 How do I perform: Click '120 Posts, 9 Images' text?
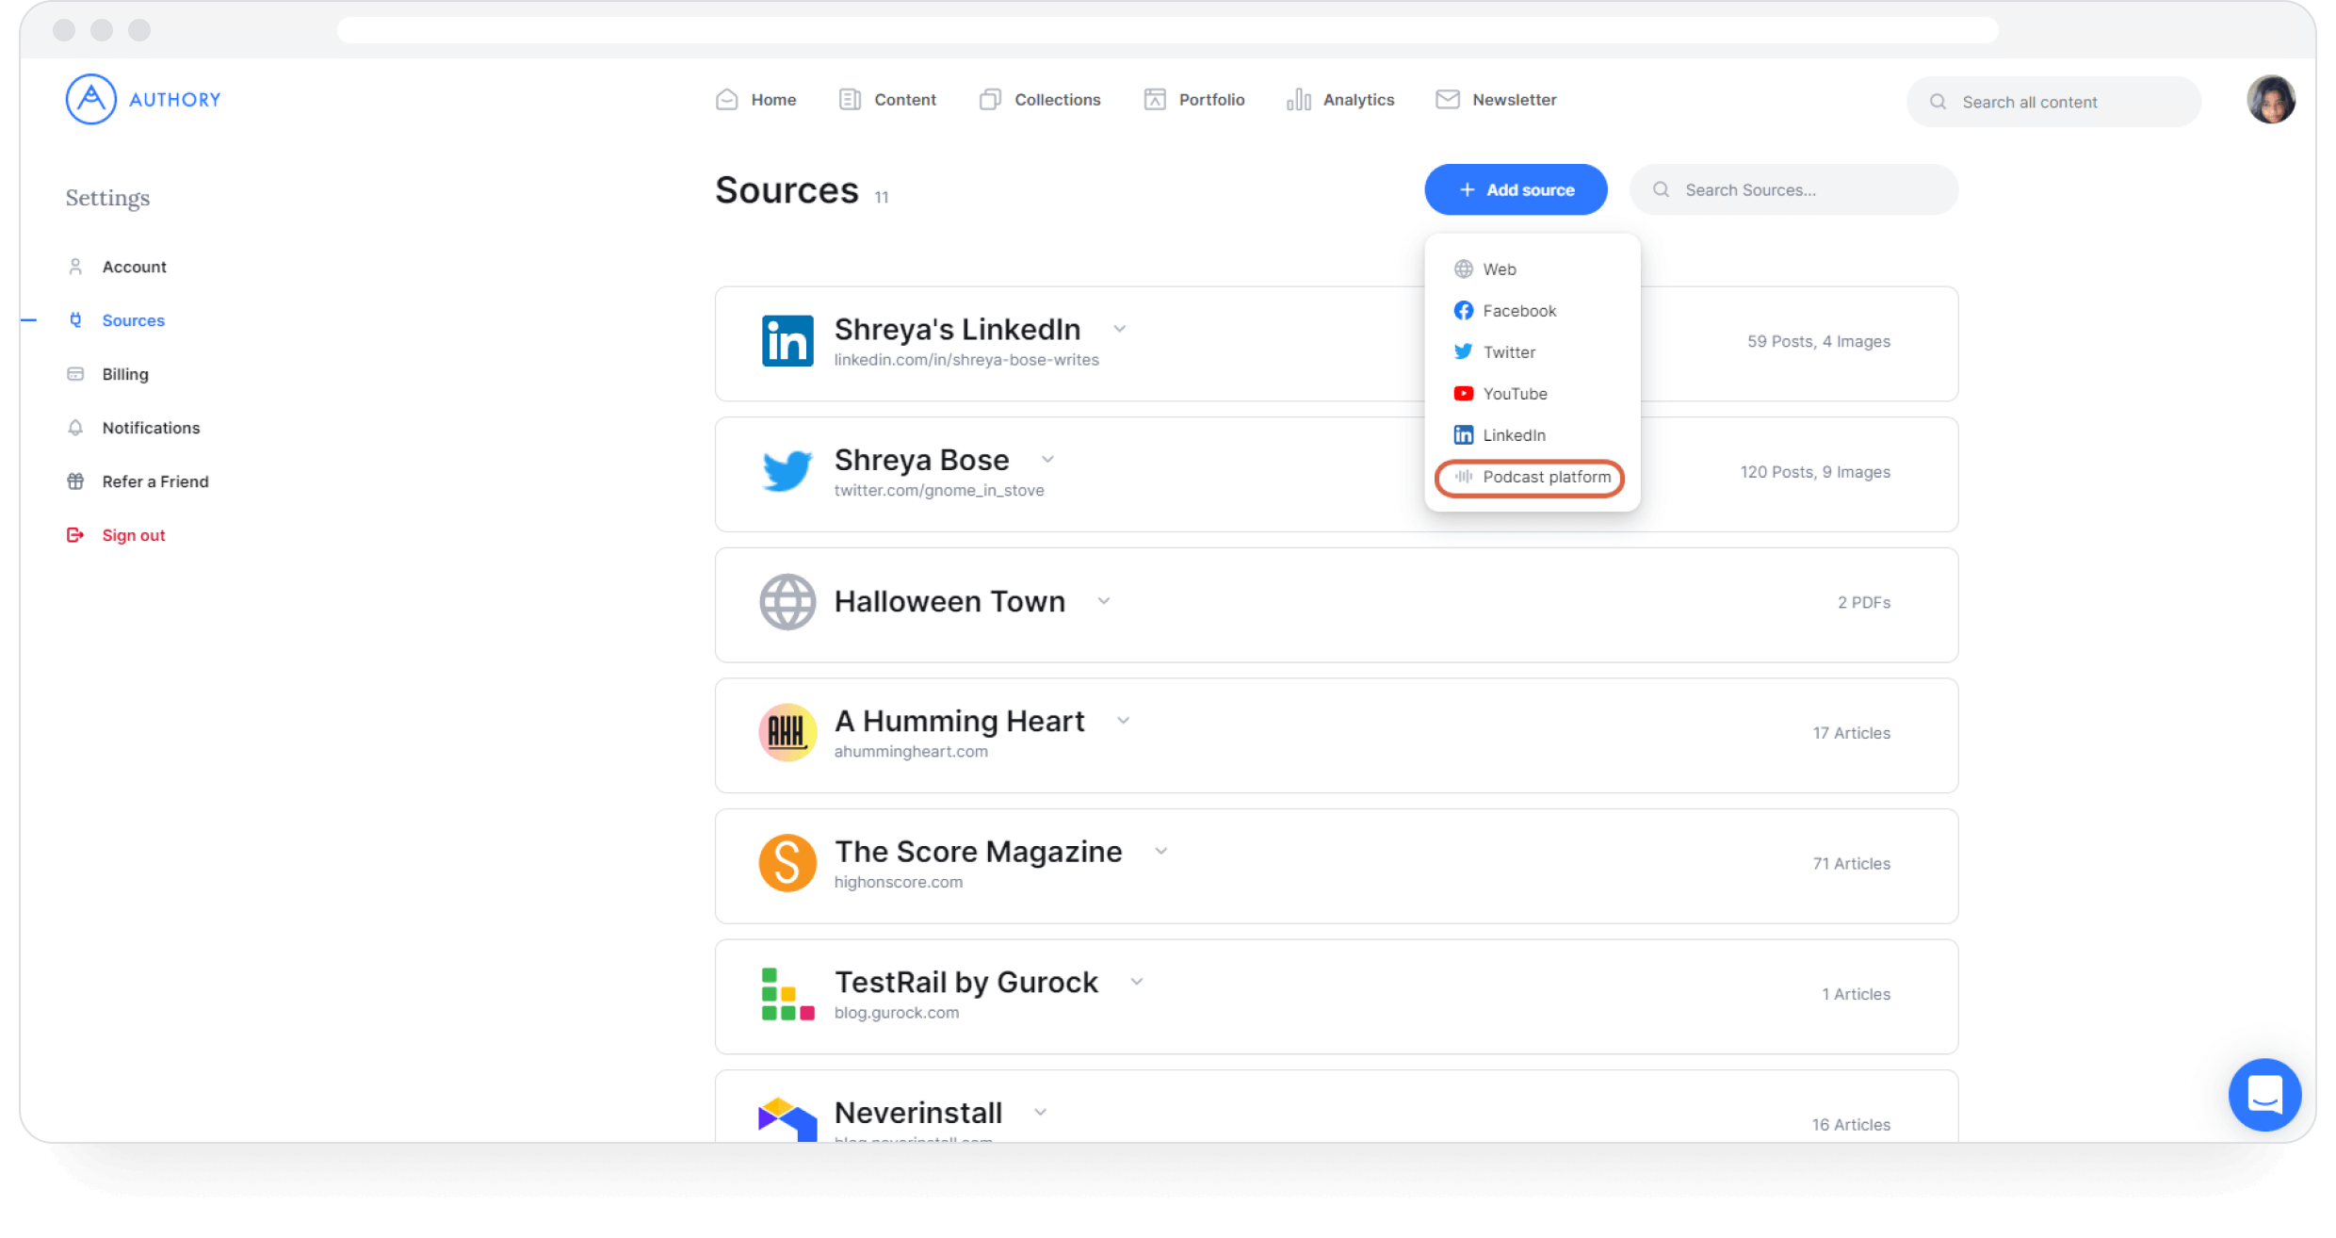(1815, 472)
